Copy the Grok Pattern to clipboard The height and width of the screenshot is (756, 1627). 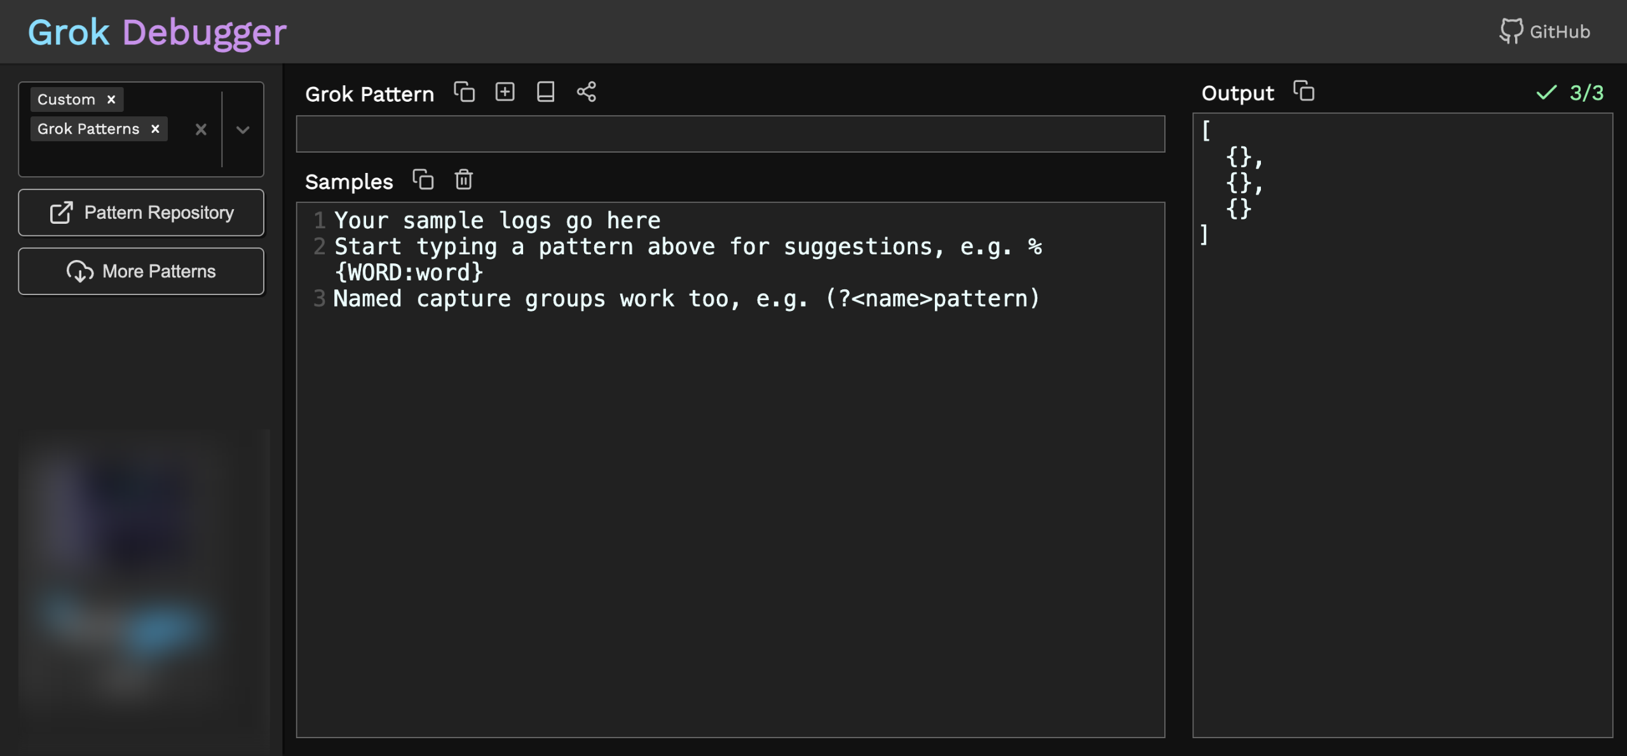point(464,92)
